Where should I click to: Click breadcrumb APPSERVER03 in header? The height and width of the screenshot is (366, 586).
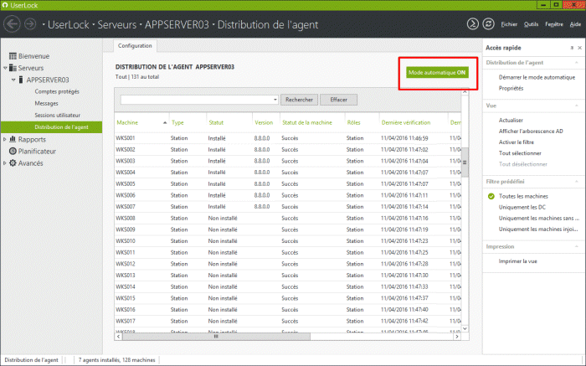(x=177, y=24)
